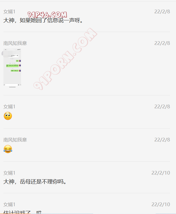176x214 pixels.
Task: Click 女婿1 name above the cut-off last message
Action: (9, 204)
